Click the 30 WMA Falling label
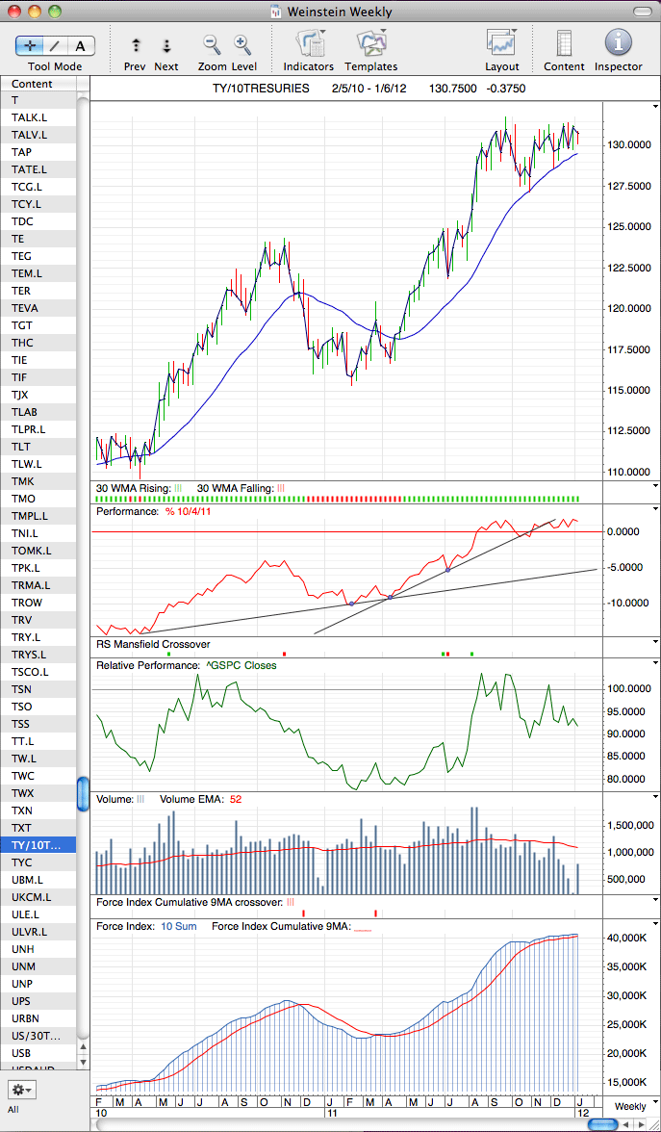The image size is (661, 1132). tap(234, 489)
